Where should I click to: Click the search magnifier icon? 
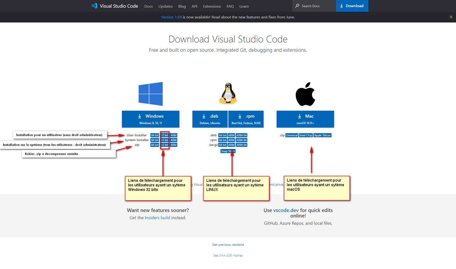(x=297, y=6)
